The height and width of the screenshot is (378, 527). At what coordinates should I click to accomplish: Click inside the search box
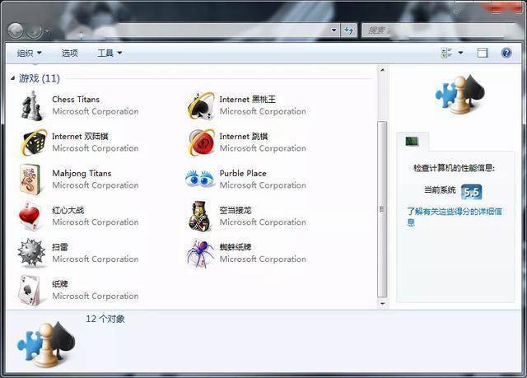(x=441, y=30)
